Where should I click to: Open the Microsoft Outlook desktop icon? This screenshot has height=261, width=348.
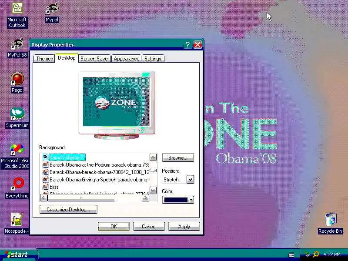(x=17, y=15)
